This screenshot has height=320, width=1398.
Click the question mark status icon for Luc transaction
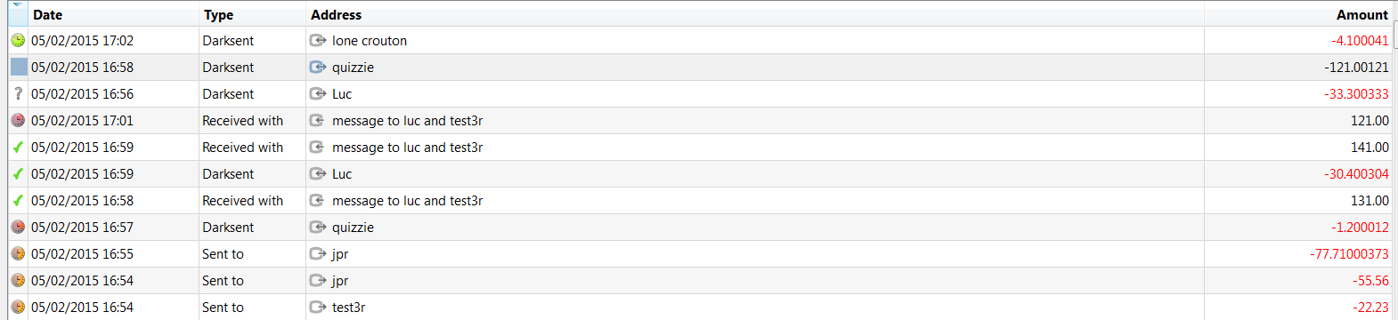pos(18,93)
